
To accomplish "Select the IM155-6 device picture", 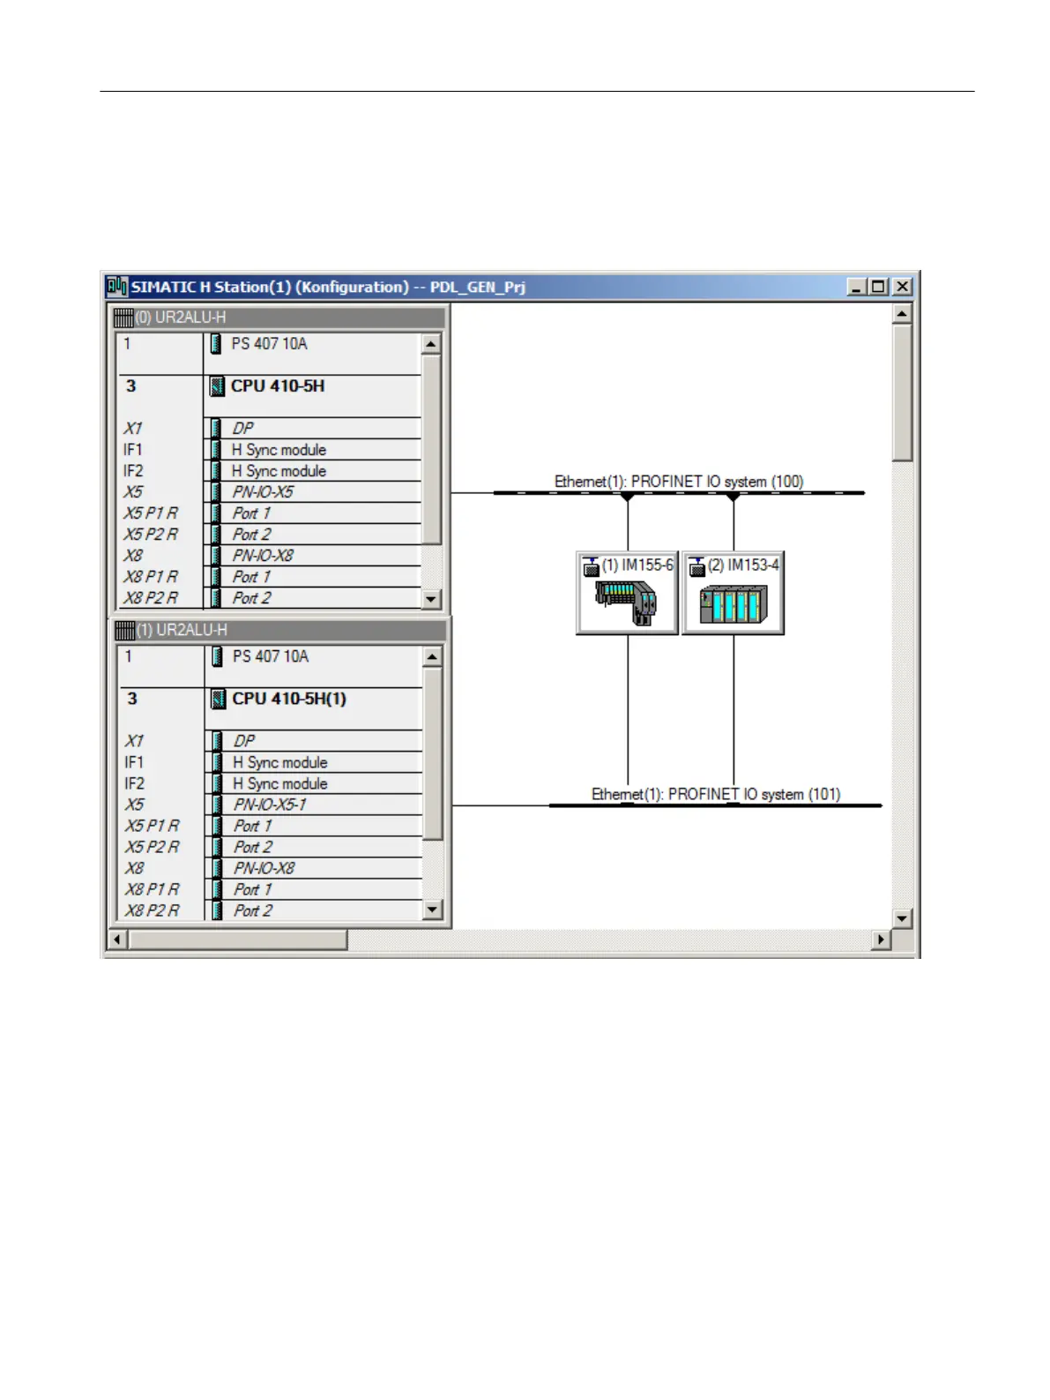I will point(627,603).
